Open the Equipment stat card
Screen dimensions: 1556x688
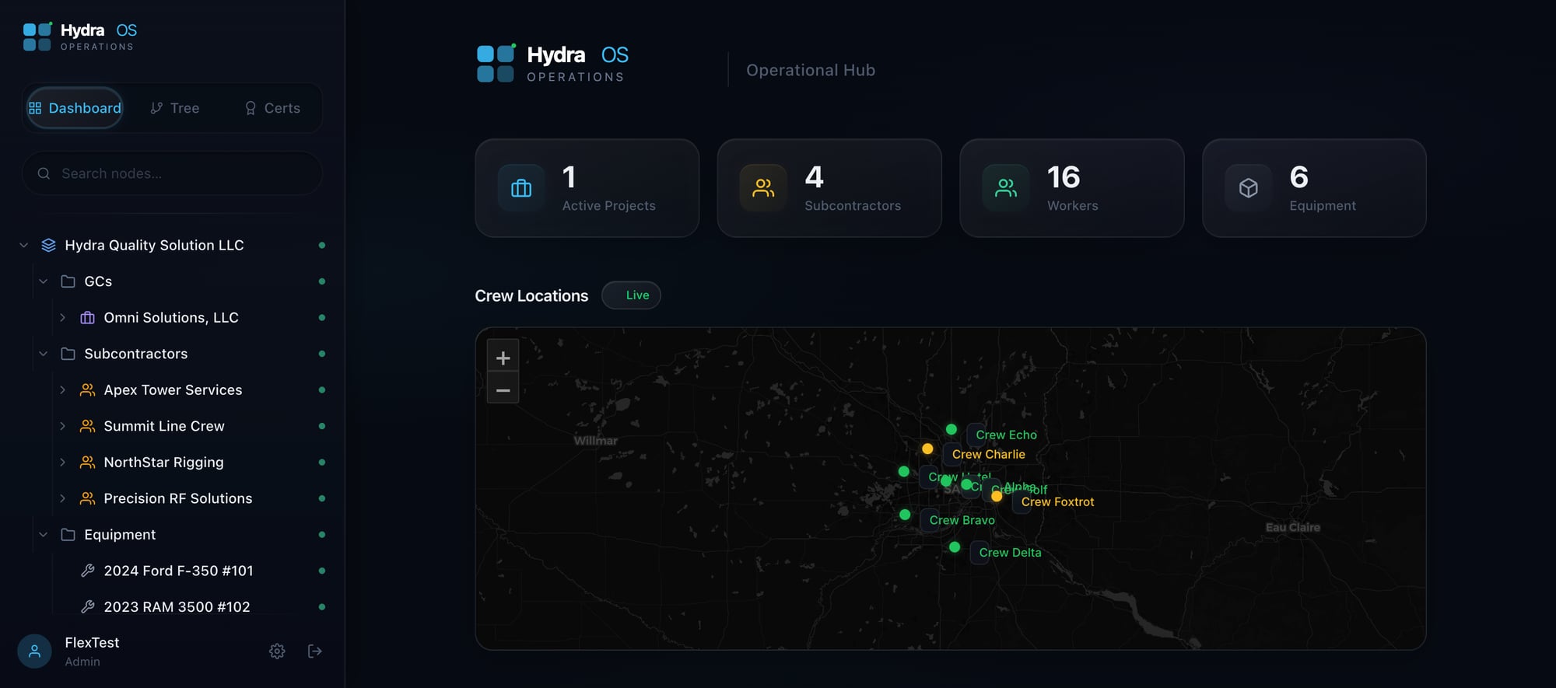(1314, 188)
